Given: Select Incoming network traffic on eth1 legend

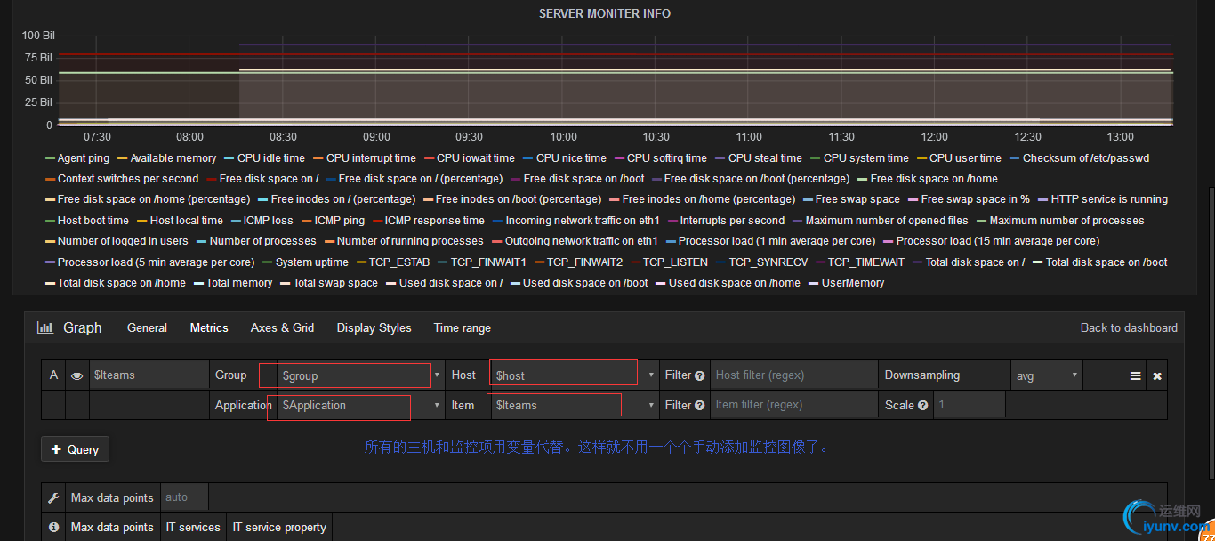Looking at the screenshot, I should (583, 221).
